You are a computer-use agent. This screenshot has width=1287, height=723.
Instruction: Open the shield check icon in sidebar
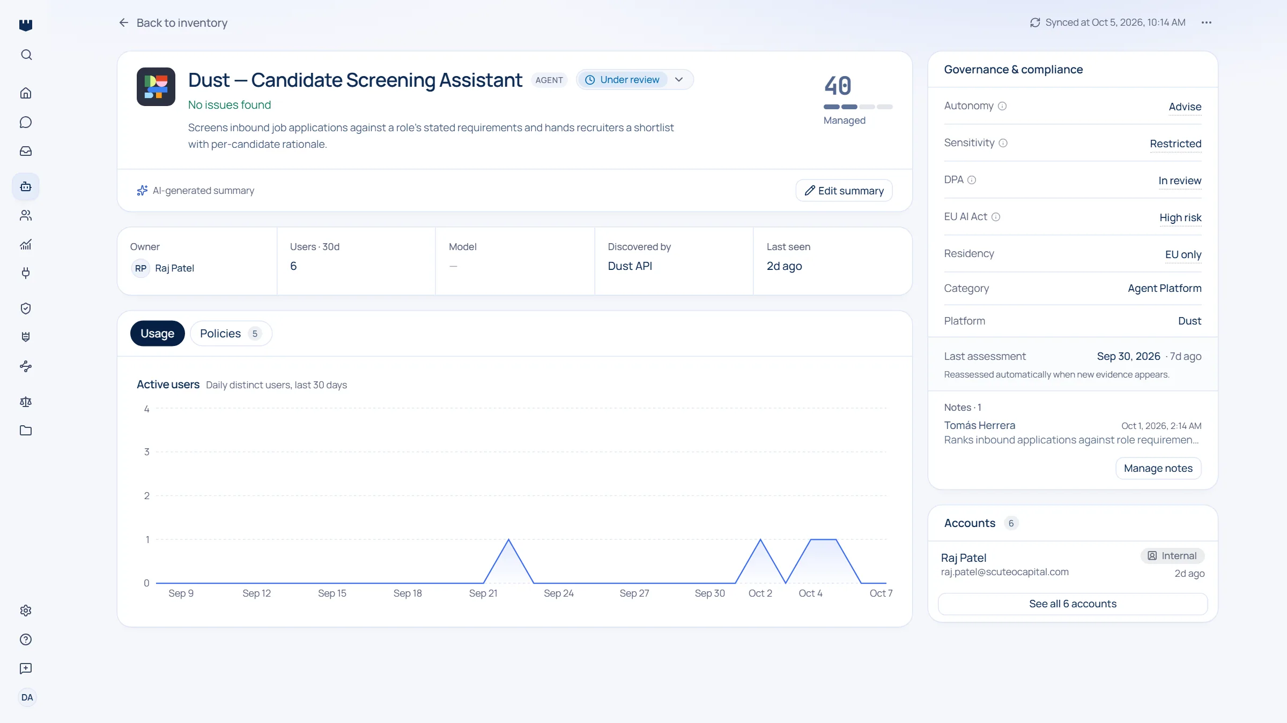coord(26,308)
